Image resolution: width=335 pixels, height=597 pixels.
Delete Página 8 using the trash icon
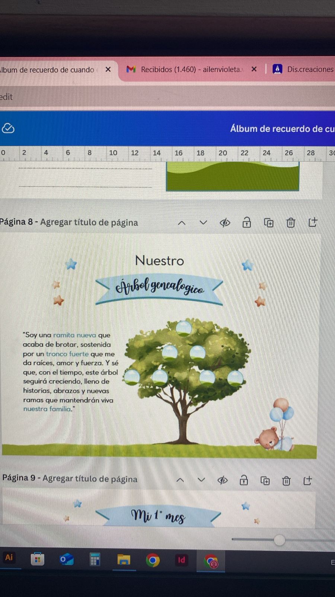pyautogui.click(x=291, y=223)
